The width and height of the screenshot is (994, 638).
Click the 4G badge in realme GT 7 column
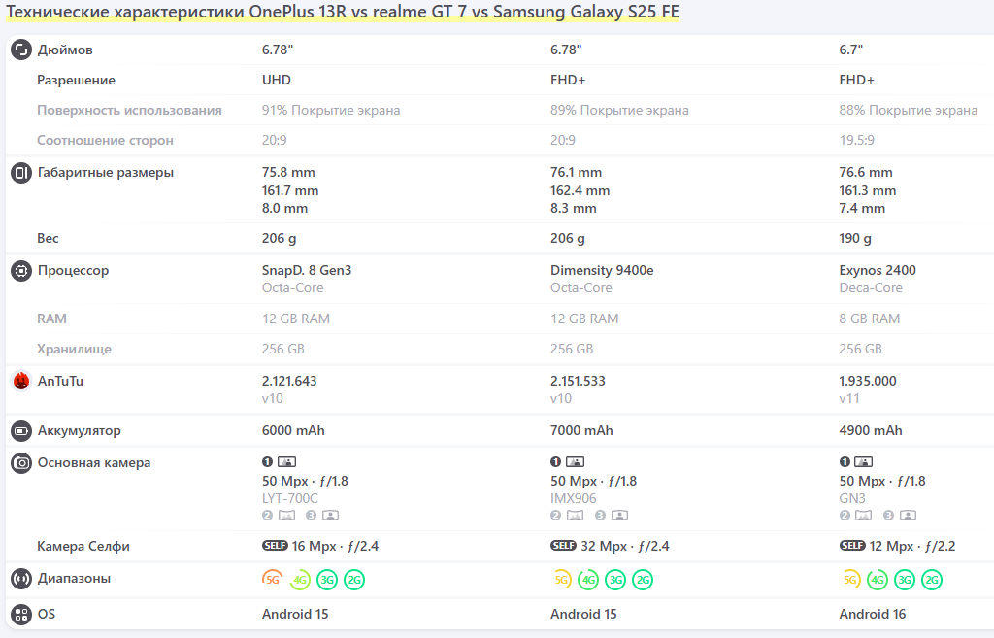[588, 579]
